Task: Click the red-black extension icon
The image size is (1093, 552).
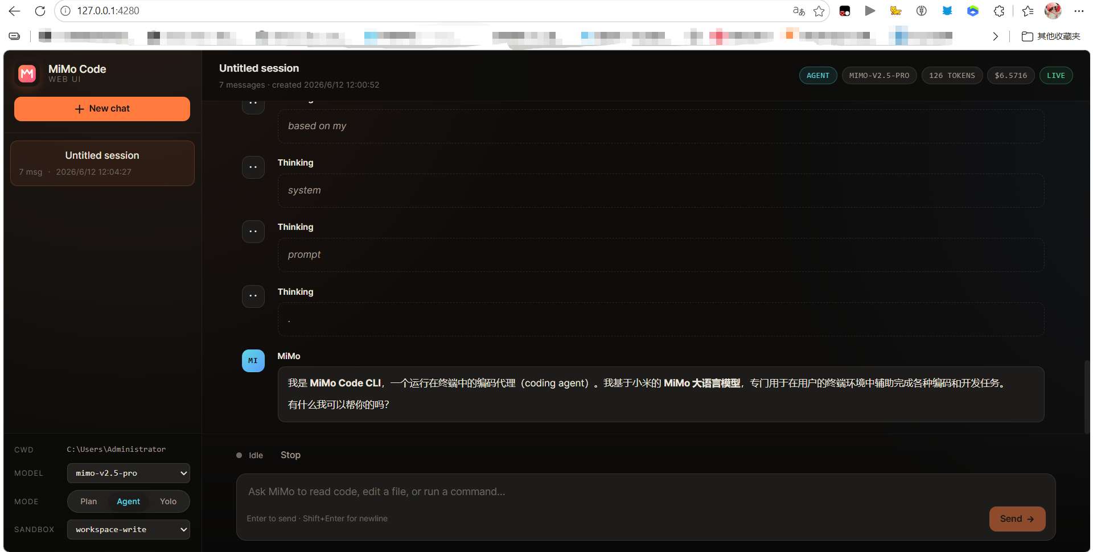Action: click(x=845, y=11)
